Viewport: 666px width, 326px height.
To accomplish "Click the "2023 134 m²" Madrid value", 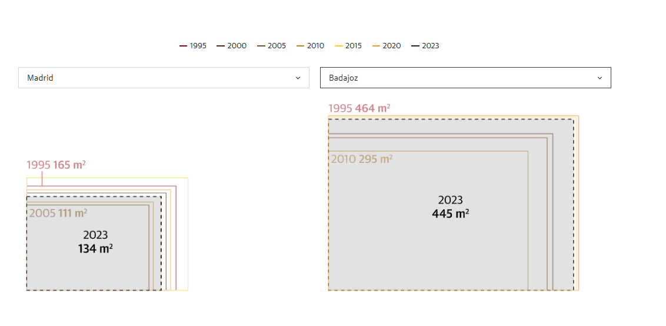I will 95,242.
